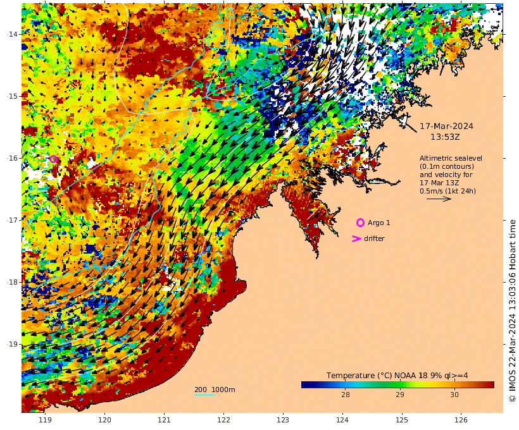The width and height of the screenshot is (519, 430).
Task: Click the longitude label 124
Action: 342,420
